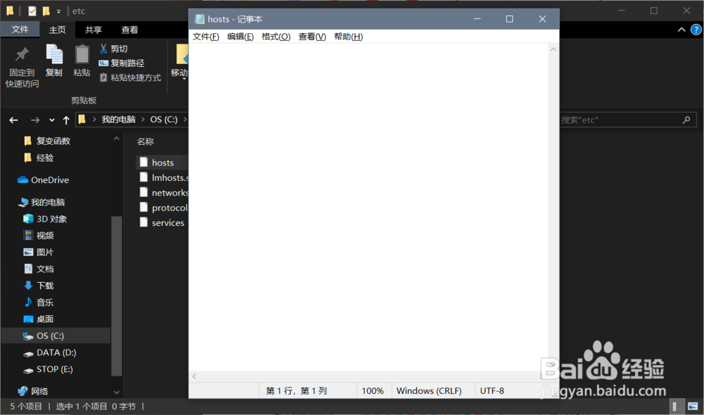The image size is (704, 415).
Task: Click 我的电脑 in the address bar
Action: point(118,120)
